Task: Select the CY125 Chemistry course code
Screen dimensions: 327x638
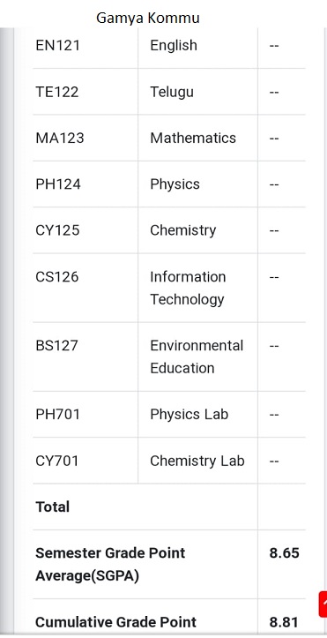Action: 57,230
